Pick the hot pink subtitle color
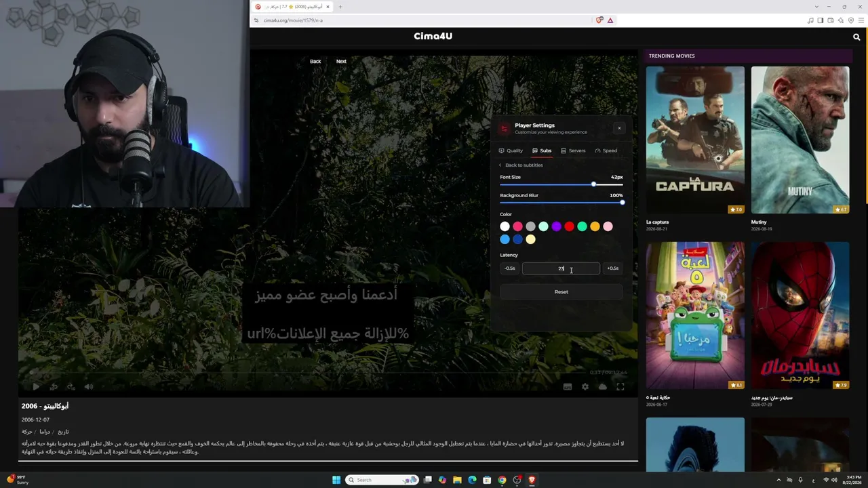The height and width of the screenshot is (488, 868). tap(517, 226)
